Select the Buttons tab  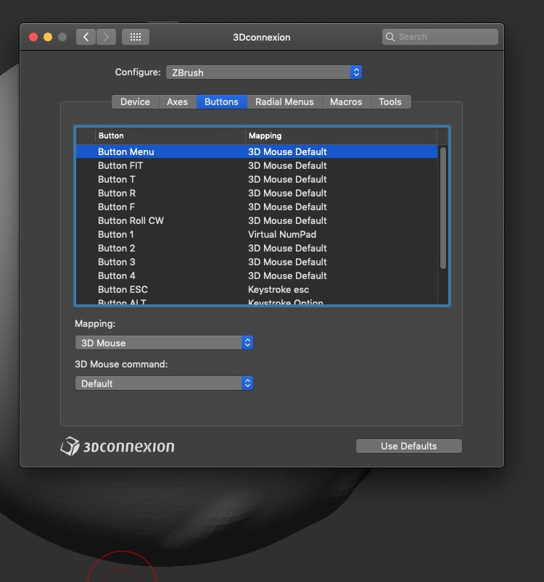click(x=221, y=101)
